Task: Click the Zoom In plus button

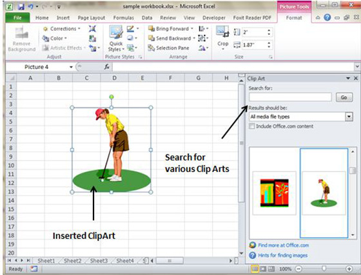Action: click(349, 269)
